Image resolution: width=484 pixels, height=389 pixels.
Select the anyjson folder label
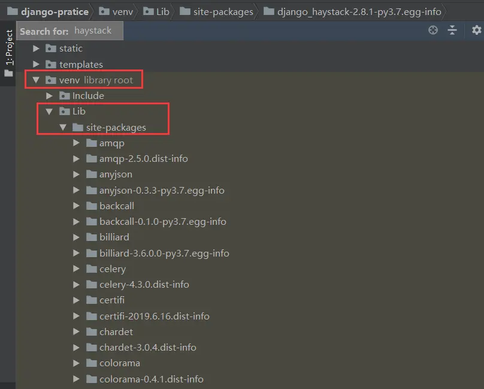pos(116,174)
